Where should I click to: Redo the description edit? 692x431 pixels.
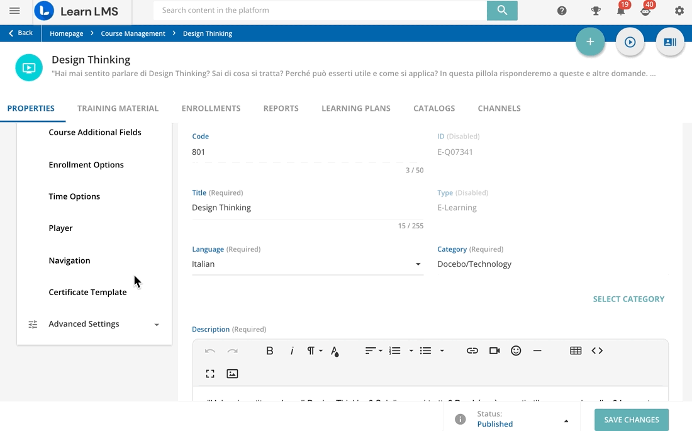pos(233,350)
